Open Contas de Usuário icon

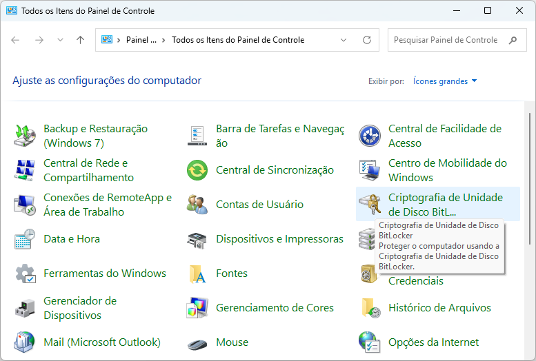click(x=197, y=204)
